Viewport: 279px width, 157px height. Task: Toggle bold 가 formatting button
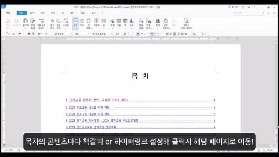(137, 34)
